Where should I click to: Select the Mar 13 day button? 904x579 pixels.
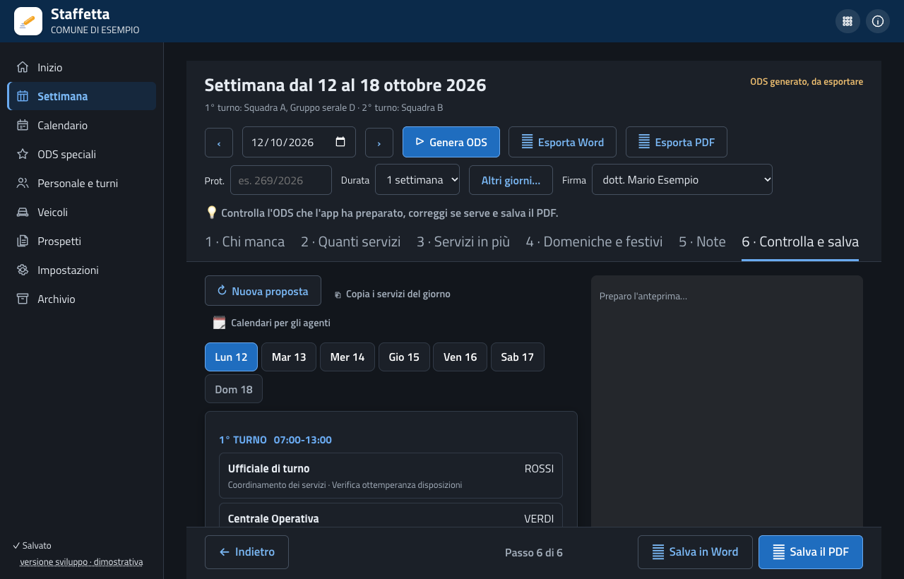click(289, 357)
